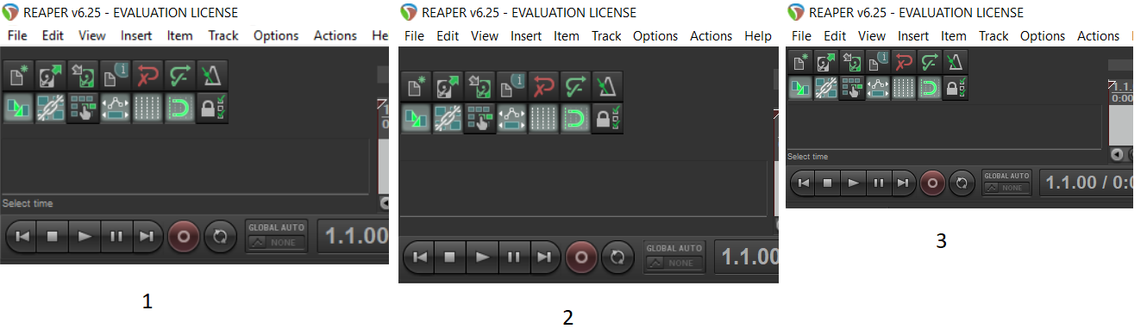
Task: Click magnet snap icon in middle REAPER window
Action: [576, 118]
